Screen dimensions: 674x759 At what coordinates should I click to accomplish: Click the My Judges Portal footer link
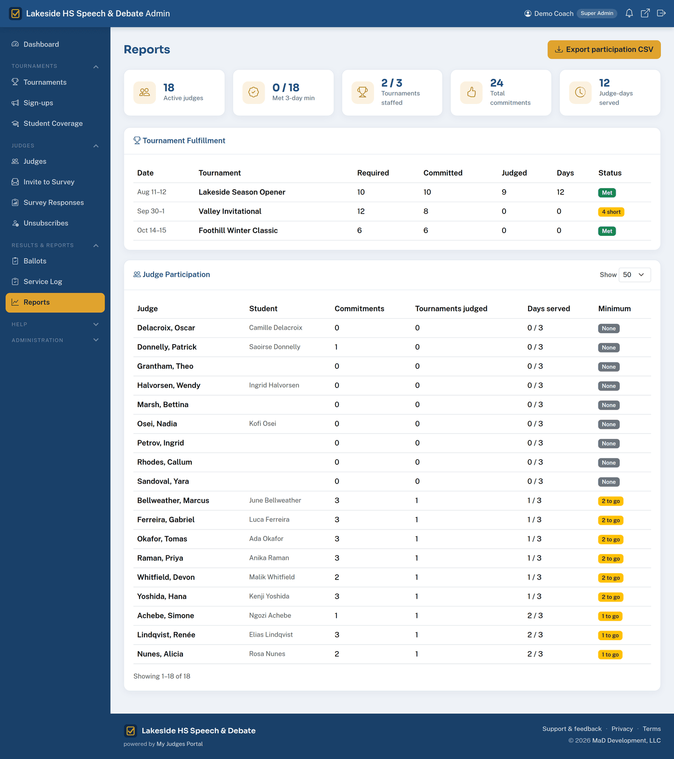(x=180, y=744)
